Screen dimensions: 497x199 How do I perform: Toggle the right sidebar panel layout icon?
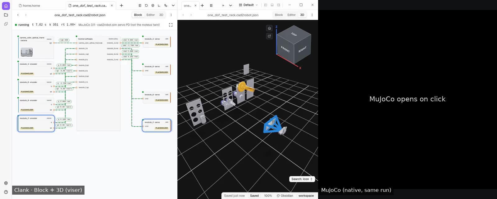click(279, 5)
